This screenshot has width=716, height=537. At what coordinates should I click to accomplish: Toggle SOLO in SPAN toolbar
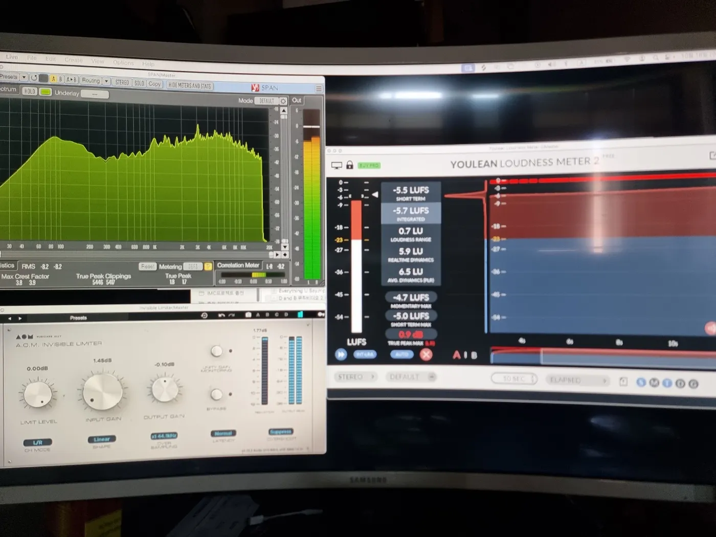(x=139, y=83)
